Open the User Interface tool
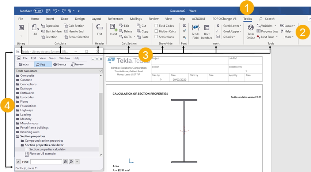311x172 pixels. coord(207,30)
